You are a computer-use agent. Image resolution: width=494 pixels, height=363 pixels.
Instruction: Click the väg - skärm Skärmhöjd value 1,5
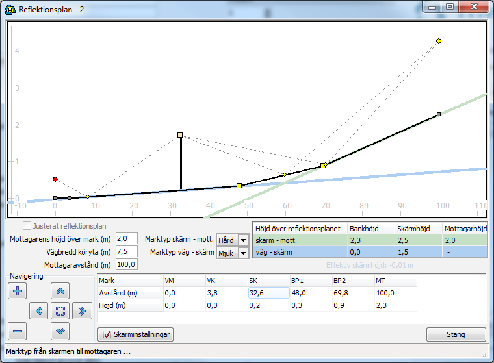[x=418, y=252]
